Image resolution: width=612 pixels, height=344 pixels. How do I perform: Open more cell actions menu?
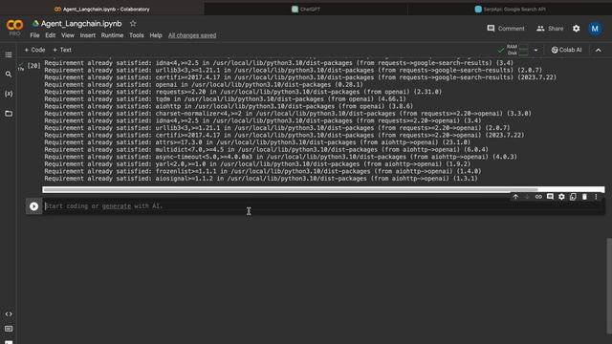point(596,197)
